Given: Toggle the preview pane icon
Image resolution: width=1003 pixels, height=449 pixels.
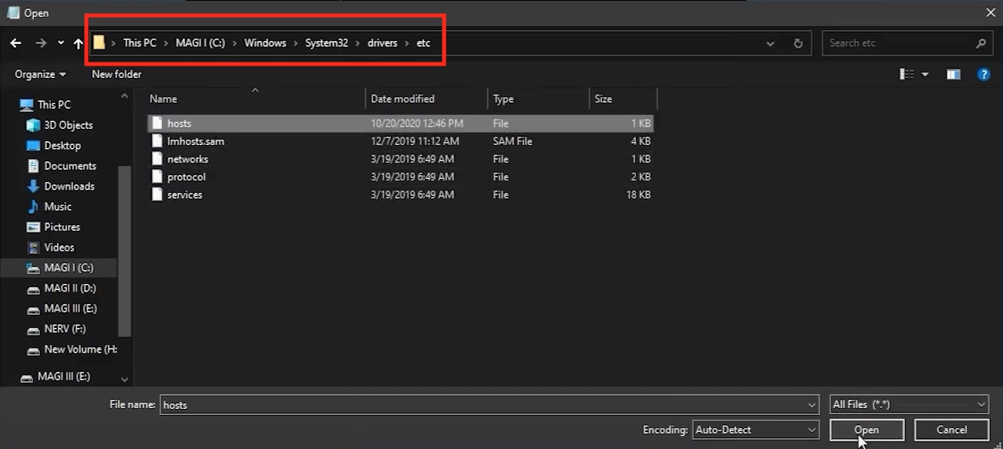Looking at the screenshot, I should pyautogui.click(x=953, y=74).
